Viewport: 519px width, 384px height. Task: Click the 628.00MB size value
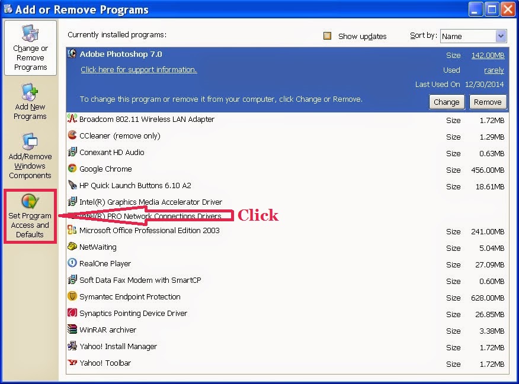pos(488,298)
